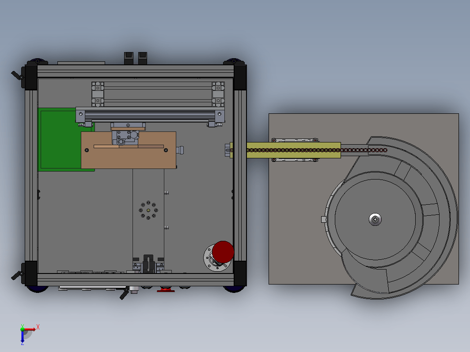Select the top-left black corner bracket
Screen dimensions: 470x352
[31, 77]
